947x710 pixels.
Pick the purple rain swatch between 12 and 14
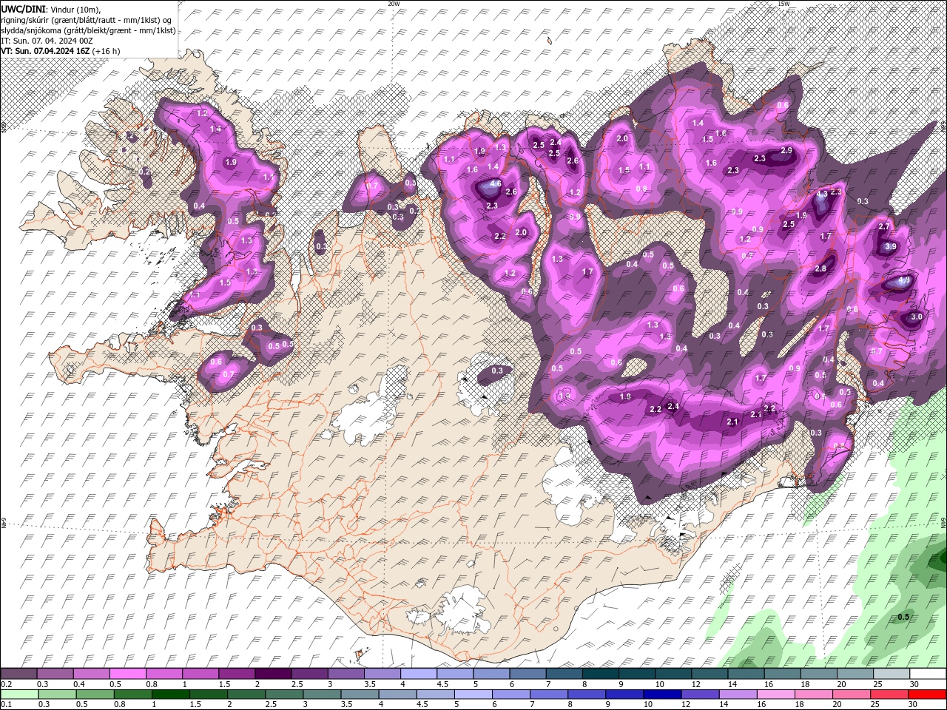click(x=700, y=694)
